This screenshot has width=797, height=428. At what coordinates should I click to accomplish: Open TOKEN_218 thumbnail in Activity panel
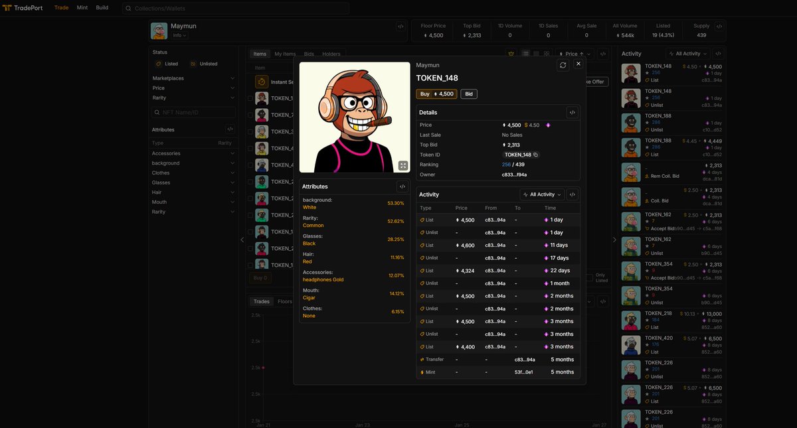coord(631,321)
